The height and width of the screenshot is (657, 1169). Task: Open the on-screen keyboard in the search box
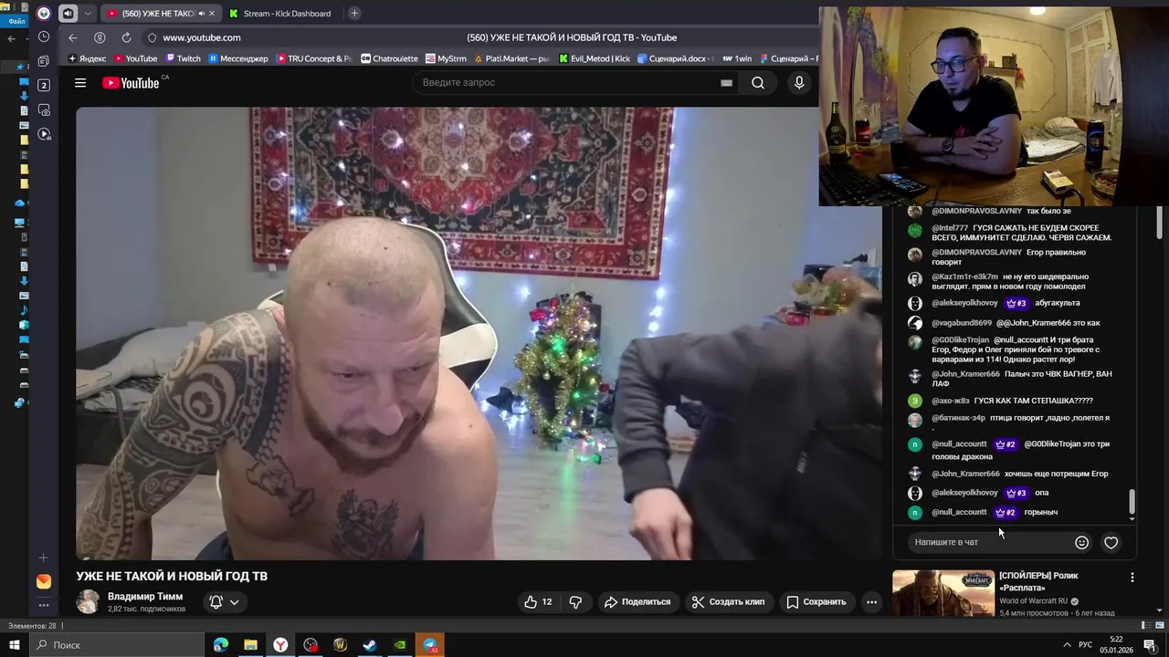tap(726, 83)
